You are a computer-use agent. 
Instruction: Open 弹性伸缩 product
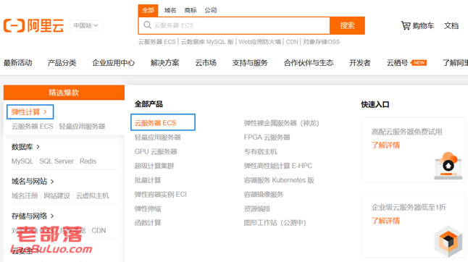point(148,208)
